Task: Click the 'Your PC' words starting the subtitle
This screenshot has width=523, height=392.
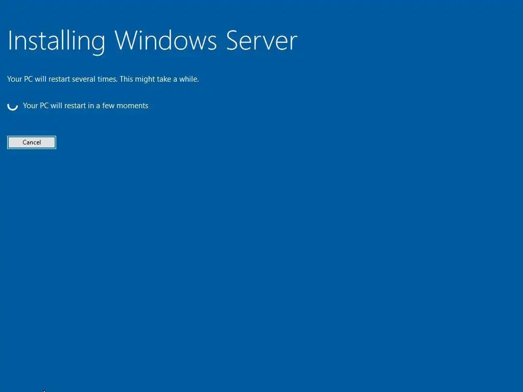Action: point(20,79)
